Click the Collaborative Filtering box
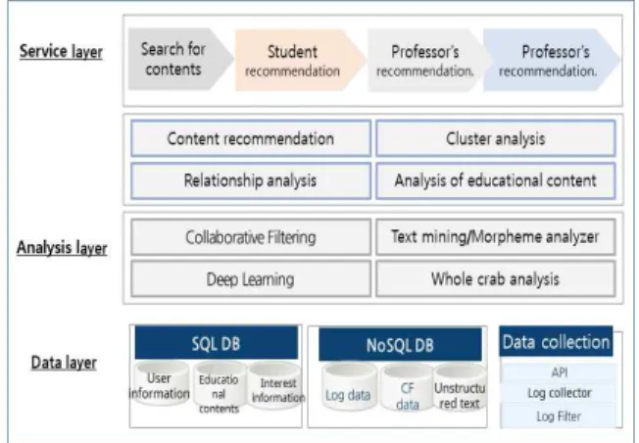The height and width of the screenshot is (443, 639). (251, 237)
